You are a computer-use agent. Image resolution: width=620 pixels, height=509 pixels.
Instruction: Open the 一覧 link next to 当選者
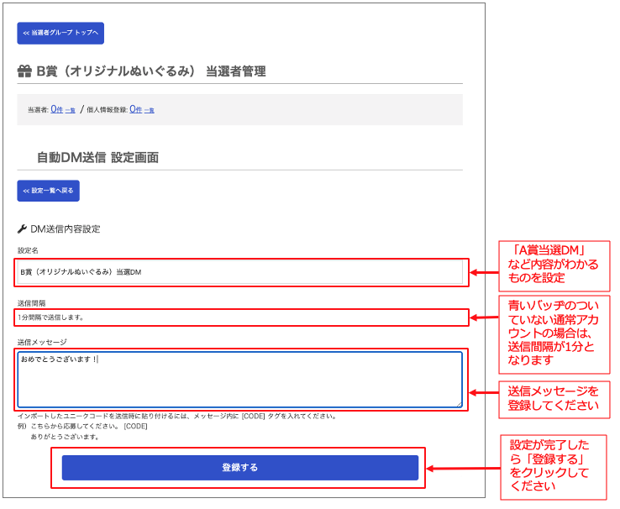pyautogui.click(x=71, y=110)
